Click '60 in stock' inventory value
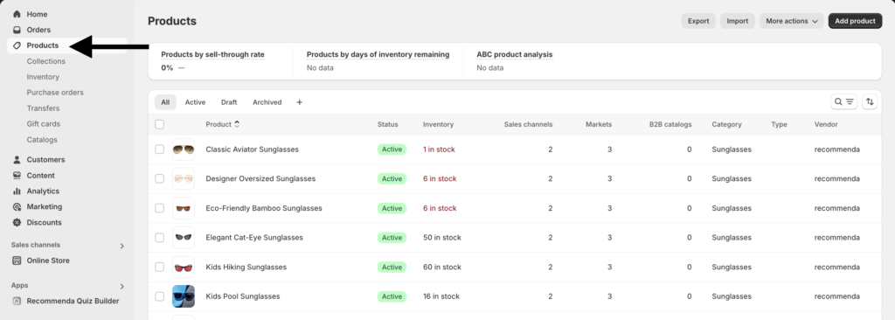This screenshot has width=895, height=320. pos(442,267)
